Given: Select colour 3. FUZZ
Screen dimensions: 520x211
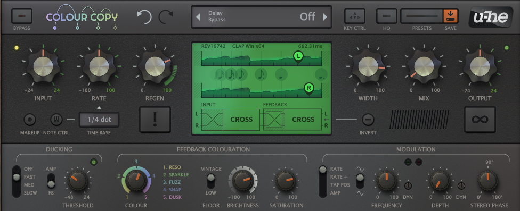Looking at the screenshot, I should [172, 182].
